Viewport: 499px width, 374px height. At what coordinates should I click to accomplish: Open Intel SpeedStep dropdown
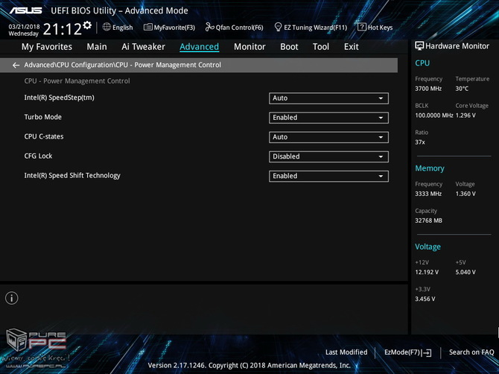328,98
